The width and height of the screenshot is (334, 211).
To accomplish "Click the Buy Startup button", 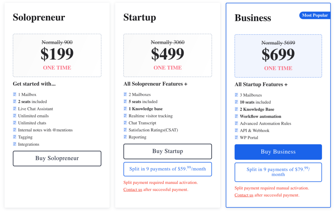I will pos(168,151).
